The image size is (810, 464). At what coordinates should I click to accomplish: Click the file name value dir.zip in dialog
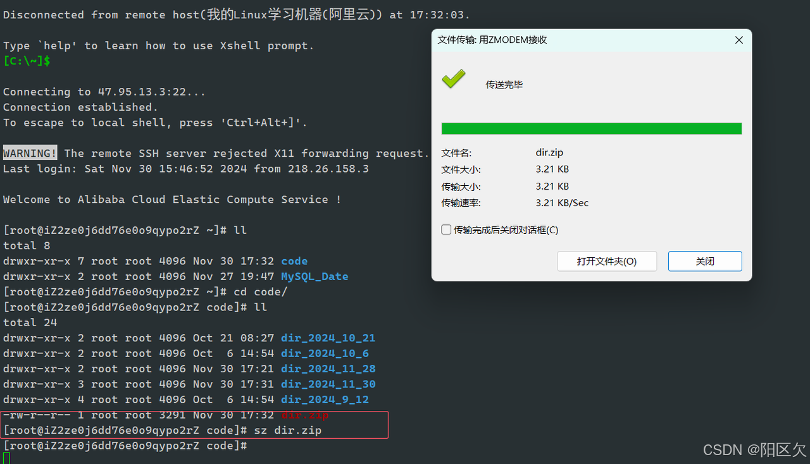click(549, 152)
